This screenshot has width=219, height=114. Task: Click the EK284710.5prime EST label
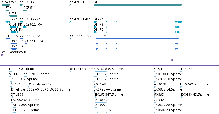point(168,79)
